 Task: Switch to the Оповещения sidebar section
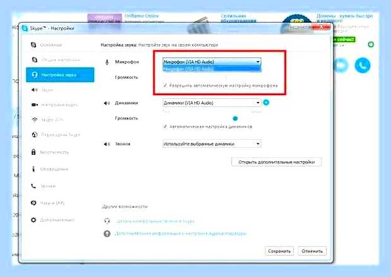coord(50,169)
